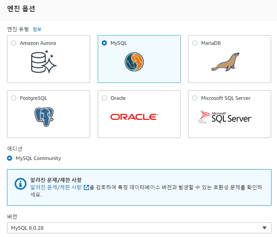The width and height of the screenshot is (277, 237).
Task: Click the Microsoft SQL Server logo
Action: (x=225, y=117)
